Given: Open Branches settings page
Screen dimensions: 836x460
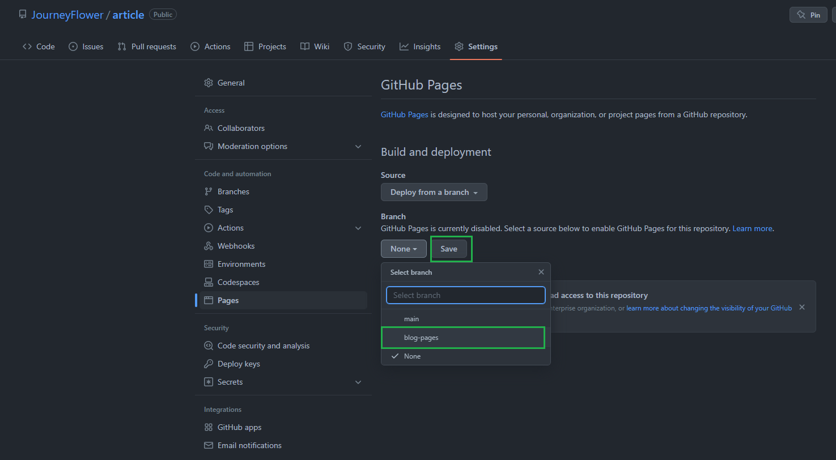Looking at the screenshot, I should (283, 191).
